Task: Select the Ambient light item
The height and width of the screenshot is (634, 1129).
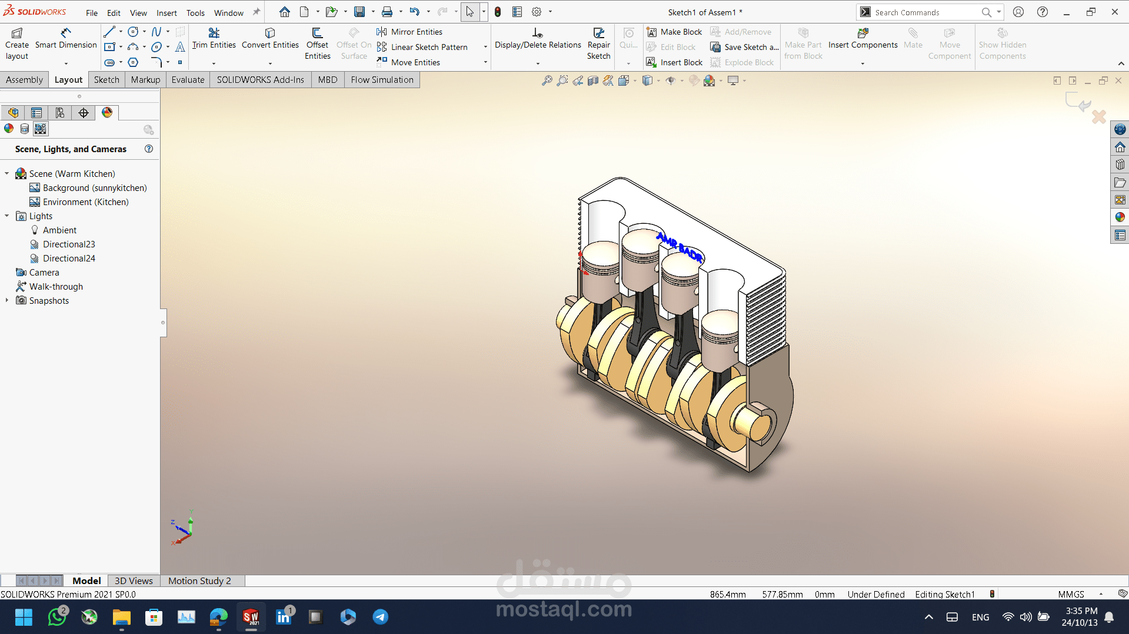Action: (x=59, y=230)
